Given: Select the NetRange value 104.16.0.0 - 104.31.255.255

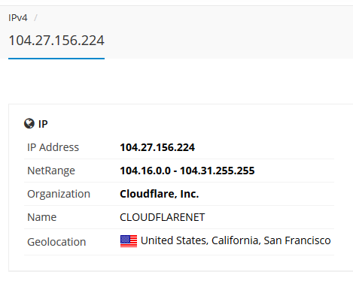Looking at the screenshot, I should [187, 171].
